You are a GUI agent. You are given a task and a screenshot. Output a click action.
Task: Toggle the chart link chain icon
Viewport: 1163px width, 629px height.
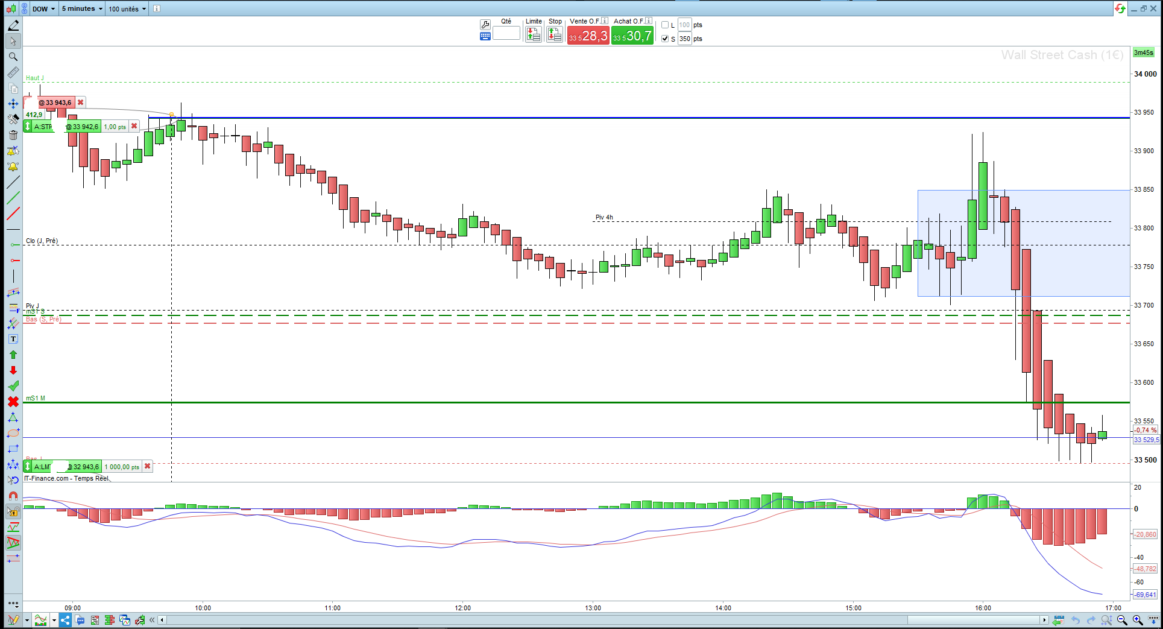[x=24, y=8]
